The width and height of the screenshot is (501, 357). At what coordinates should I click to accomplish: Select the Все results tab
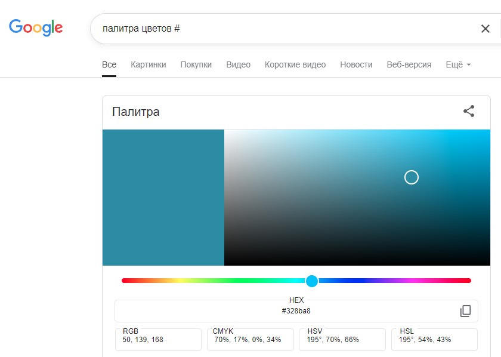109,64
